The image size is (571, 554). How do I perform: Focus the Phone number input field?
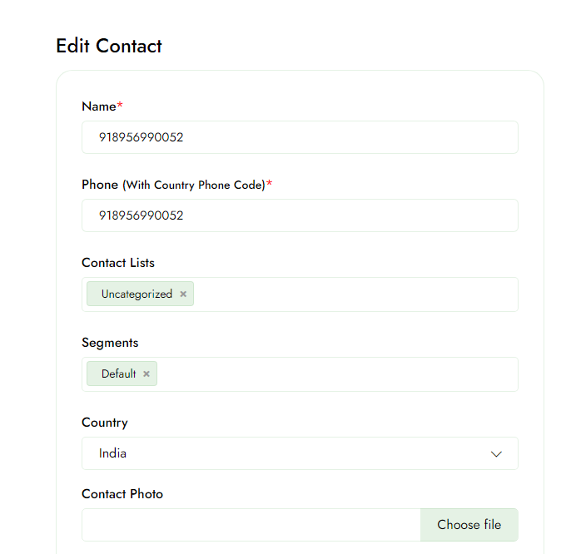pos(300,215)
